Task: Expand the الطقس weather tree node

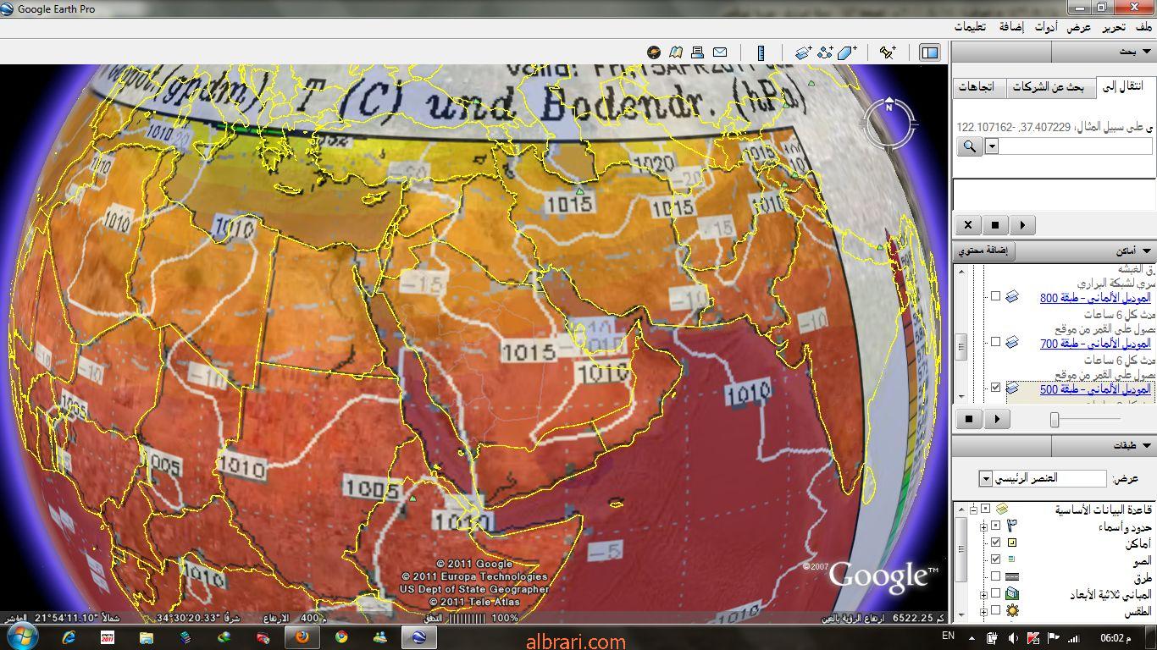Action: [984, 610]
